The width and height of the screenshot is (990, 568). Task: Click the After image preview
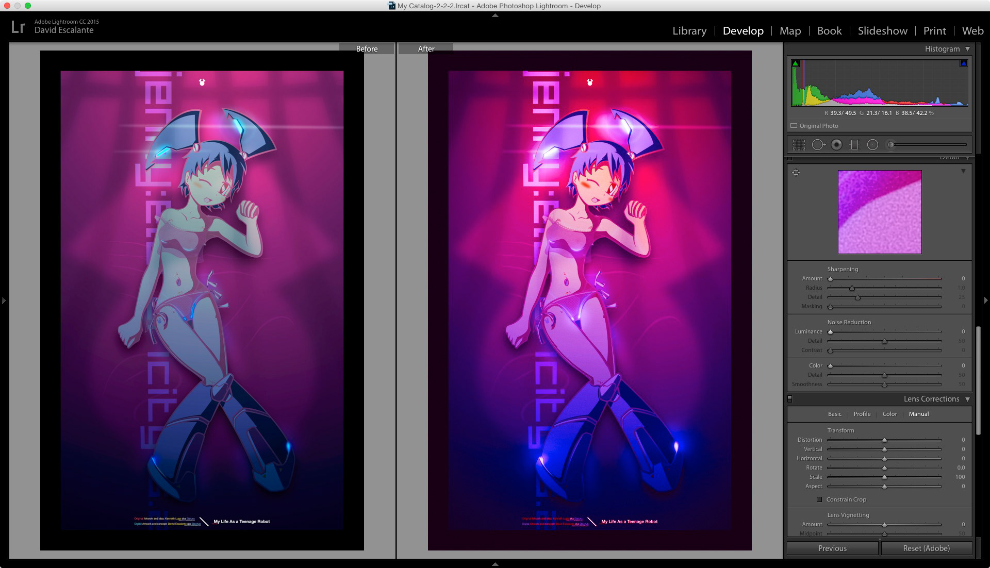click(589, 300)
